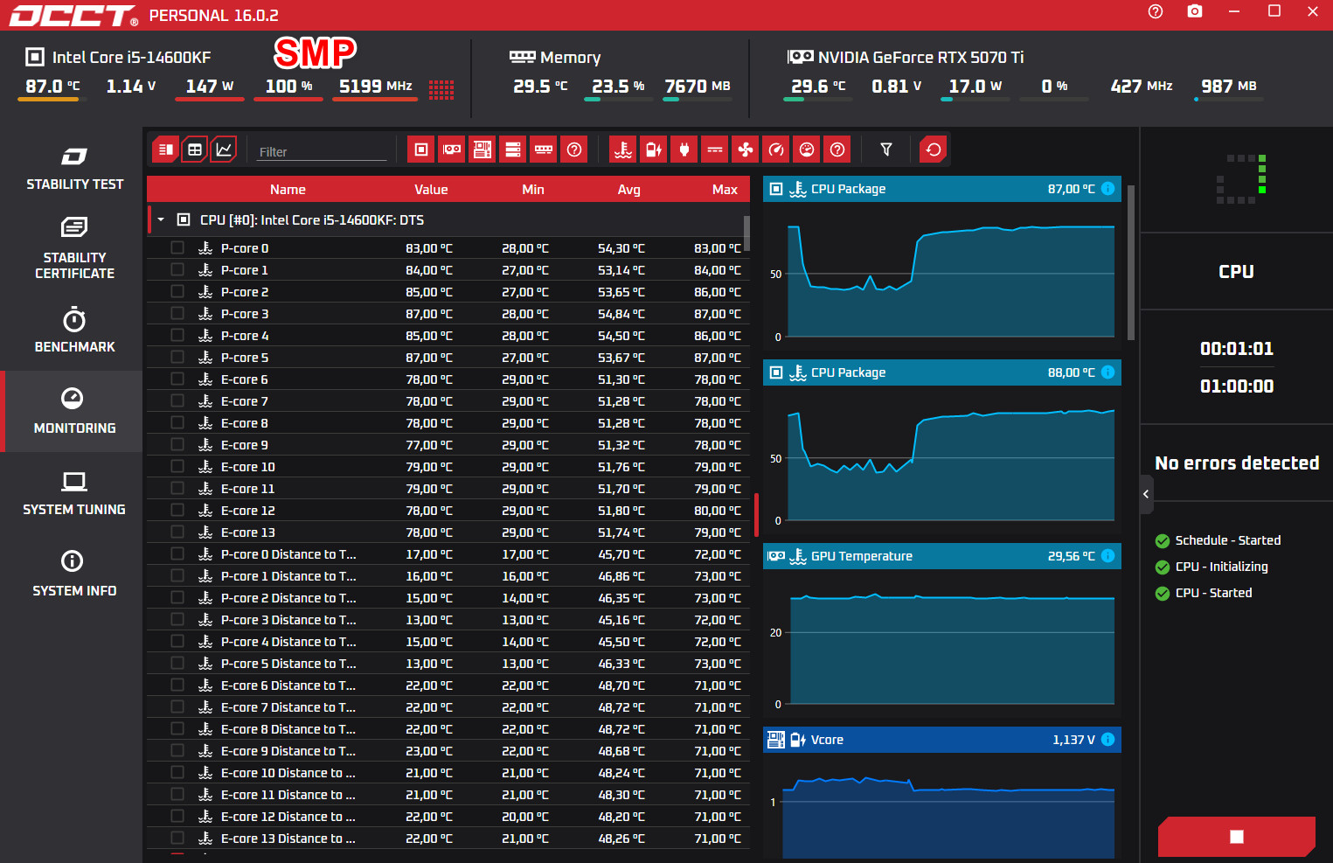Toggle the voltage sensor type filter
Viewport: 1333px width, 863px height.
click(x=654, y=150)
